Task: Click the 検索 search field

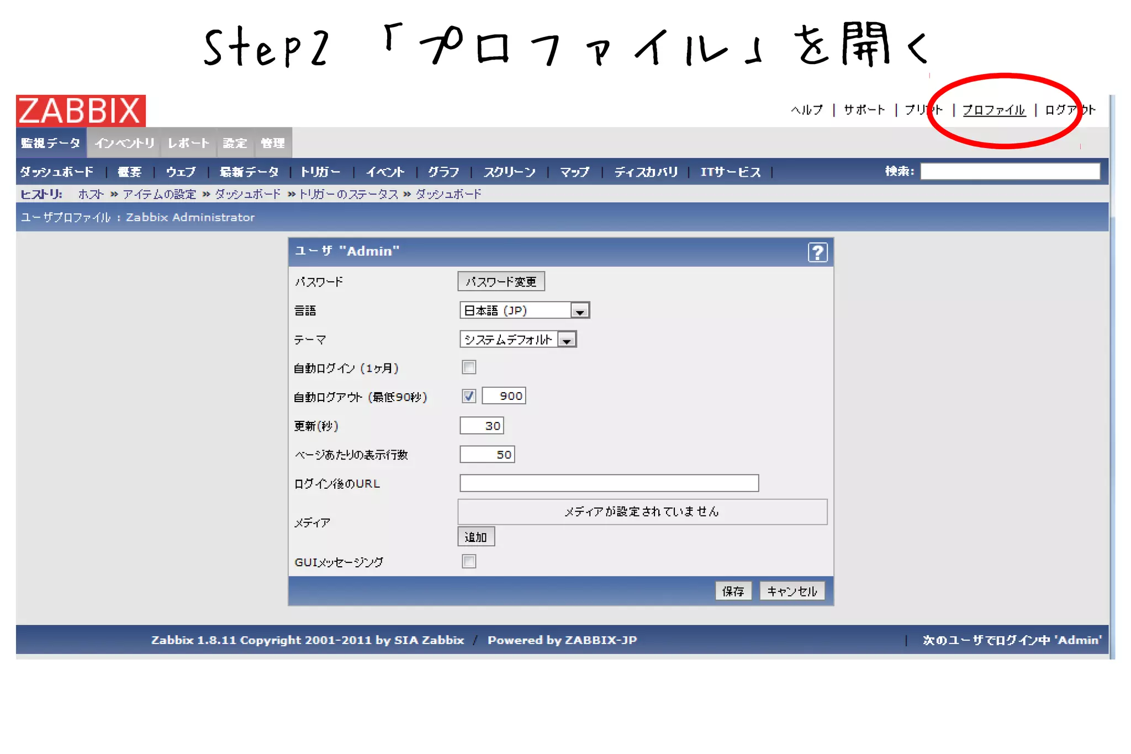Action: coord(1010,172)
